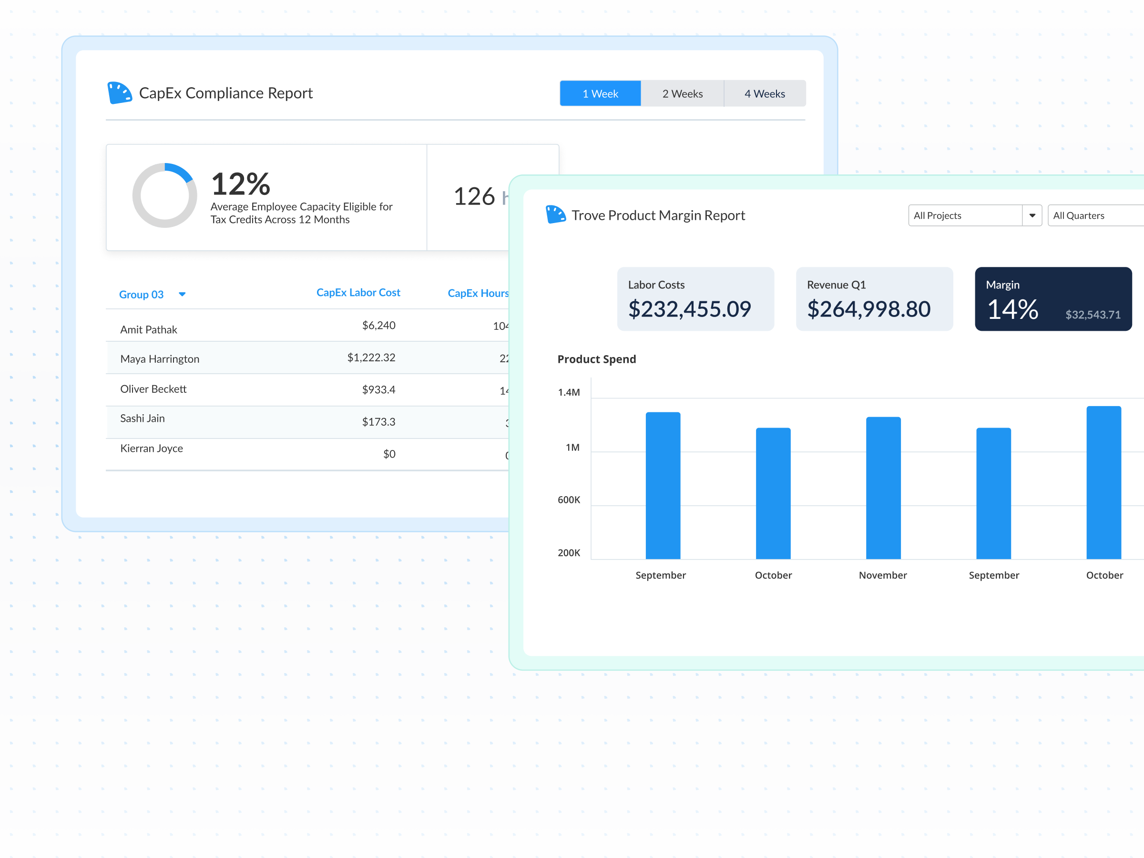Click the 12% capacity donut chart

[x=164, y=195]
